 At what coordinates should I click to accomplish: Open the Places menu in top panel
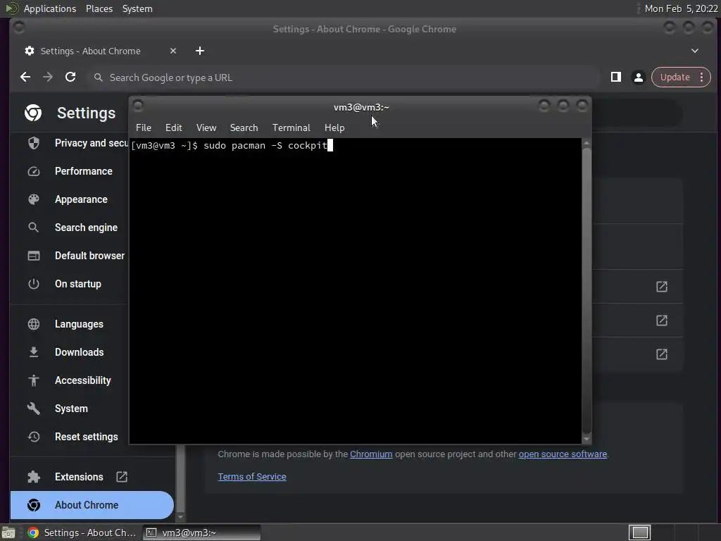point(99,8)
